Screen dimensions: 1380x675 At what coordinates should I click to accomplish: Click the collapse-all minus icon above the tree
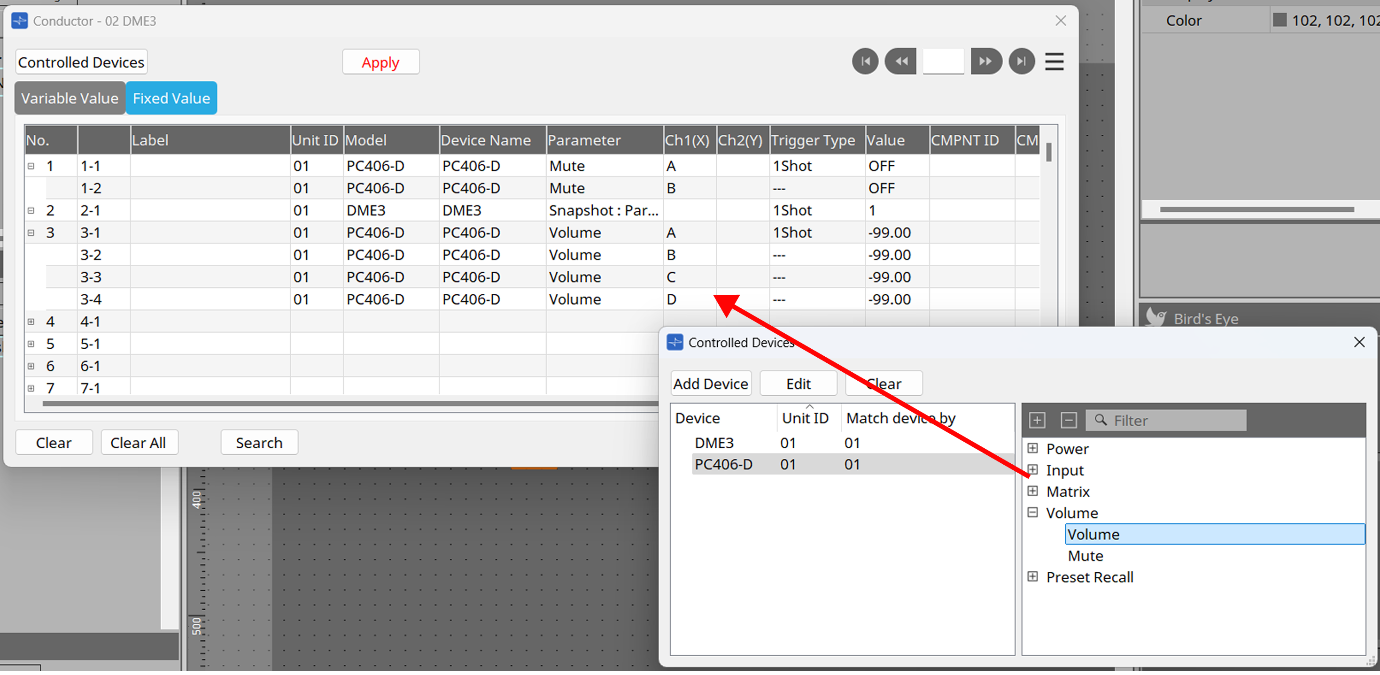click(1068, 420)
